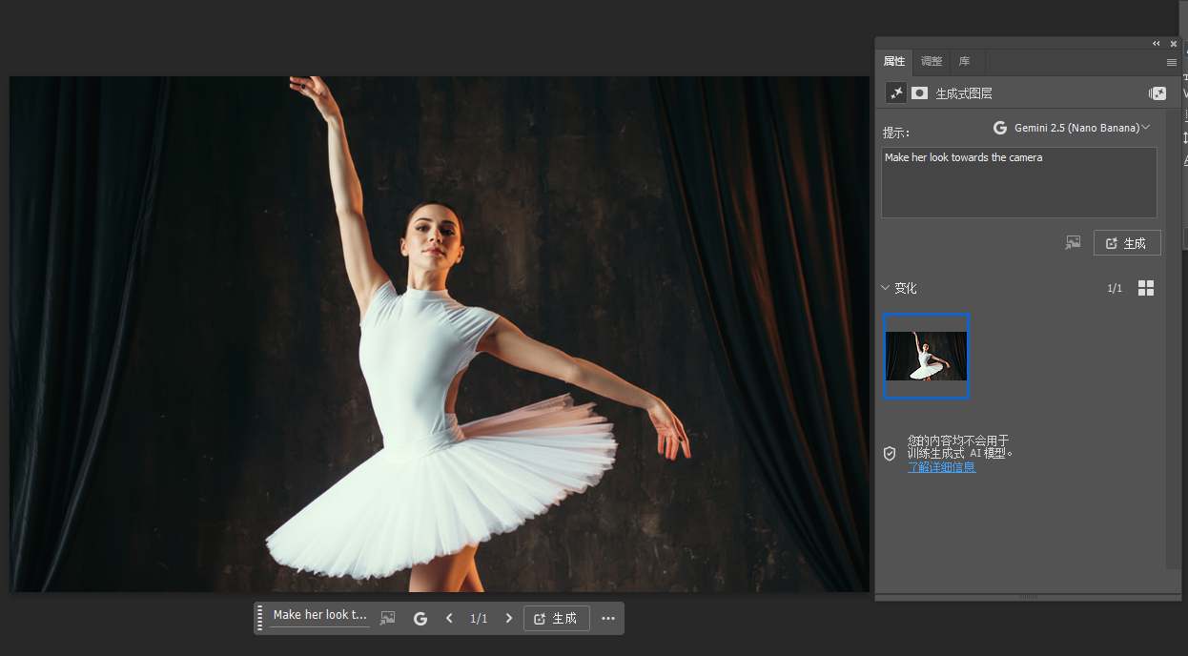Click the prompt text box in Properties
Viewport: 1188px width, 656px height.
point(1018,183)
